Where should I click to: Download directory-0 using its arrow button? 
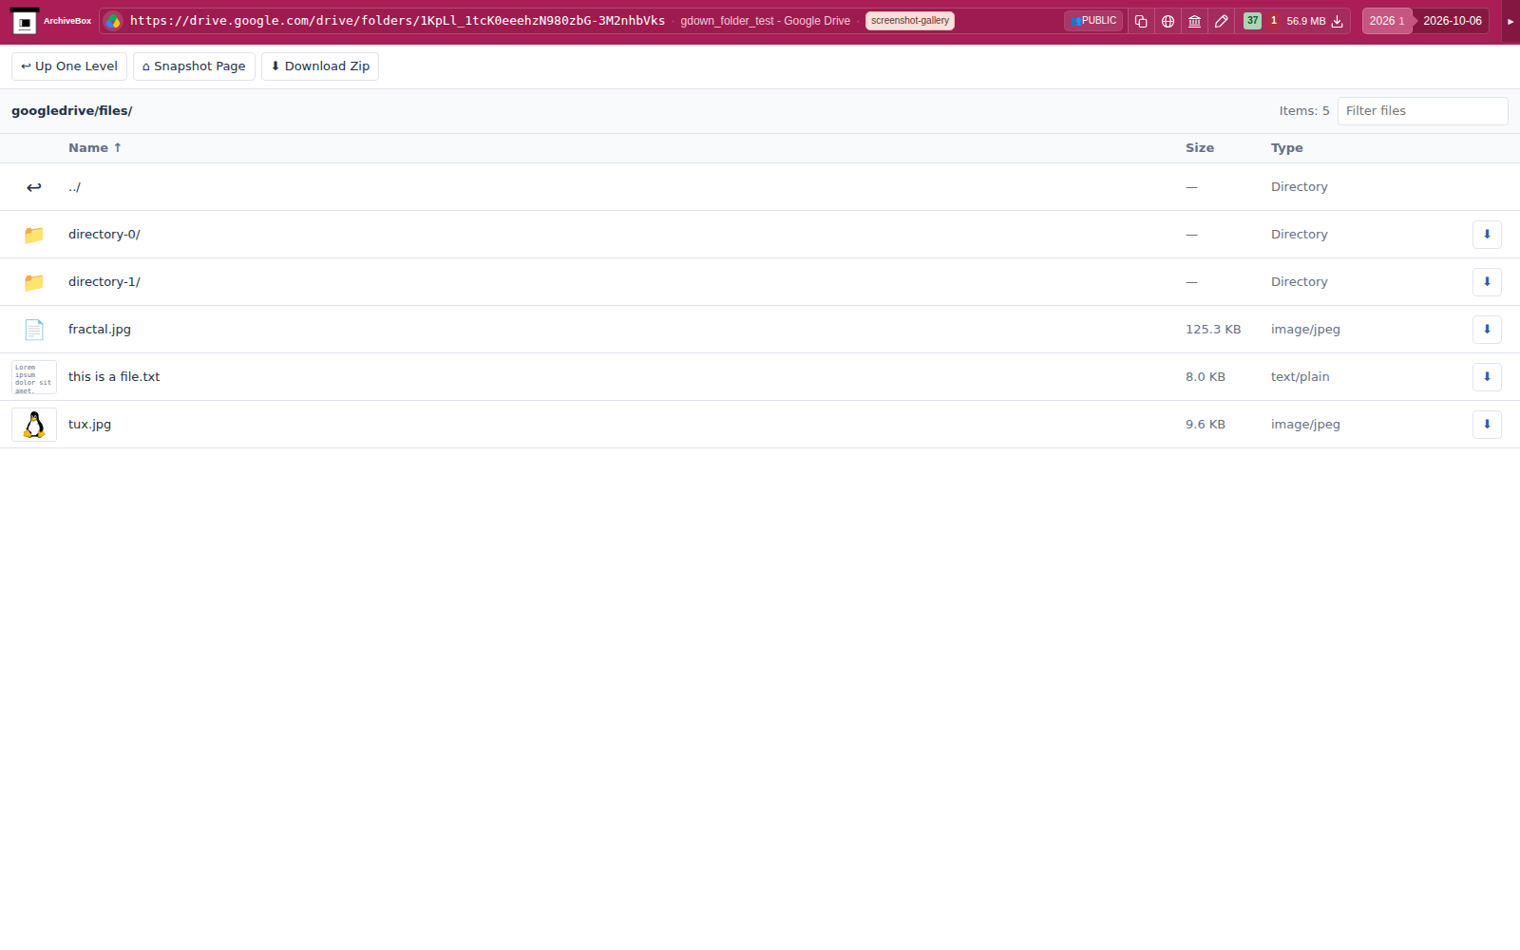(x=1487, y=235)
